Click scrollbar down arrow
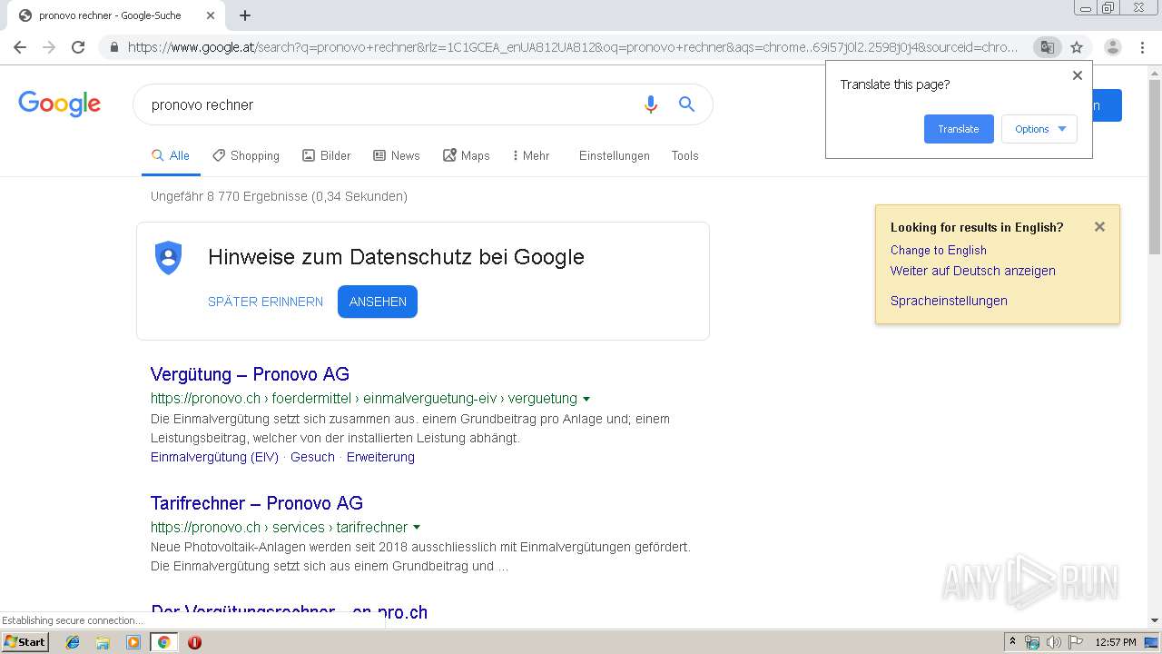 (1155, 620)
